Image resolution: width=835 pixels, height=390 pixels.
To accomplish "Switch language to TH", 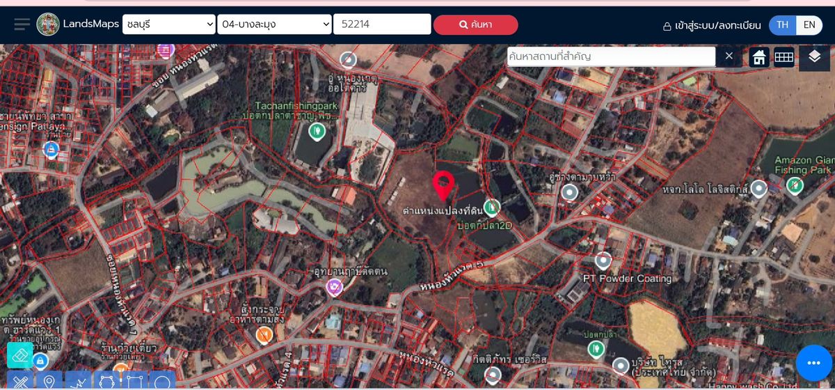I will pyautogui.click(x=783, y=24).
